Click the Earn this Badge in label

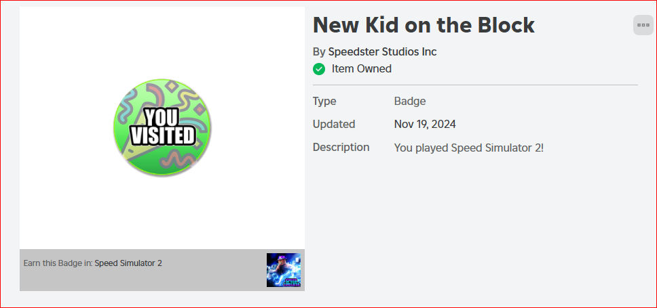click(58, 263)
